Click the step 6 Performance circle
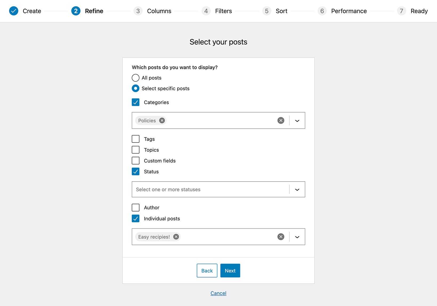The height and width of the screenshot is (306, 437). (322, 11)
